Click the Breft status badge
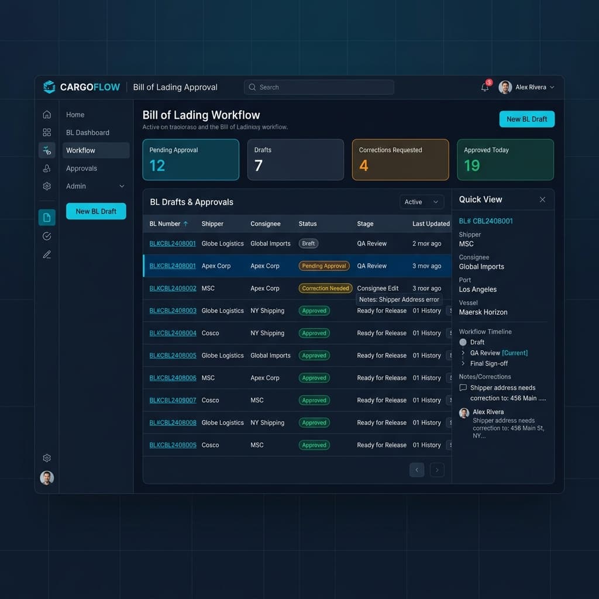 [308, 244]
